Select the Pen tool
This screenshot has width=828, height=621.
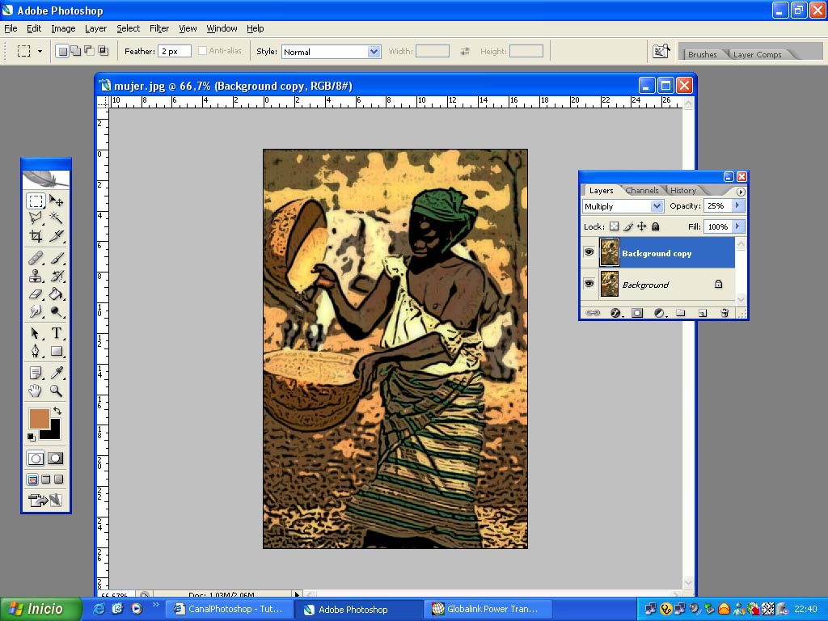(x=36, y=351)
